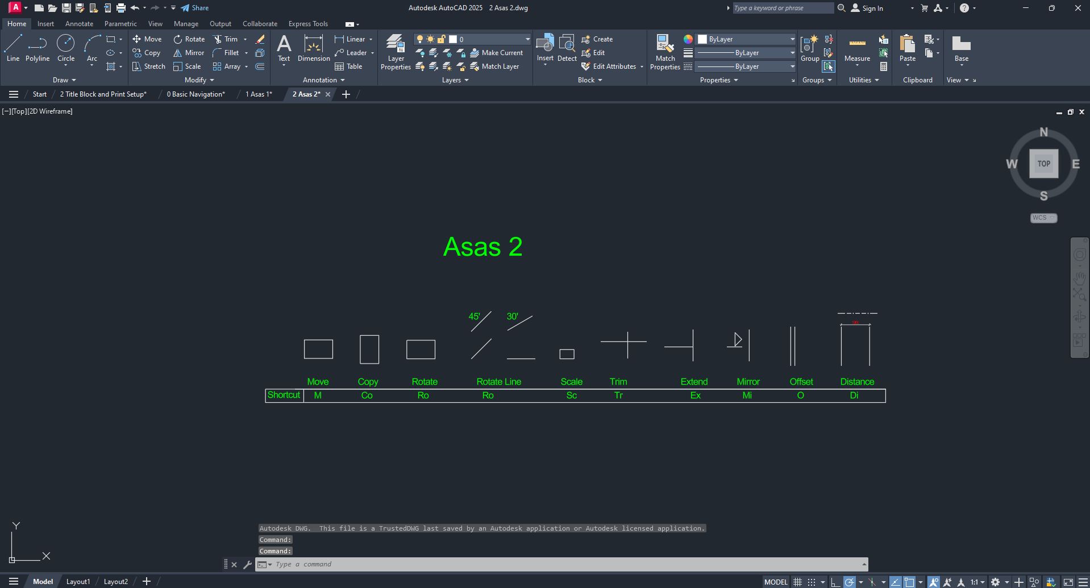Open the object color ByLayer swatch dropdown

[x=792, y=39]
